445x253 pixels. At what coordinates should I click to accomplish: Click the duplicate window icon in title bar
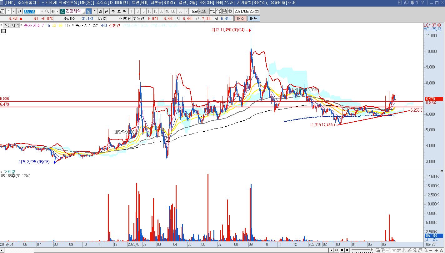pyautogui.click(x=406, y=3)
